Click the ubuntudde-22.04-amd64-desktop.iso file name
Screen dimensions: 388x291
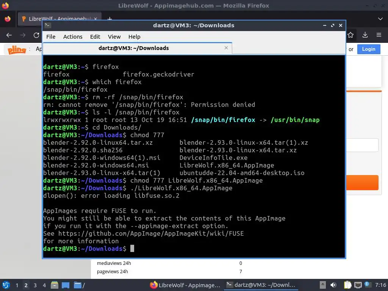coord(242,173)
